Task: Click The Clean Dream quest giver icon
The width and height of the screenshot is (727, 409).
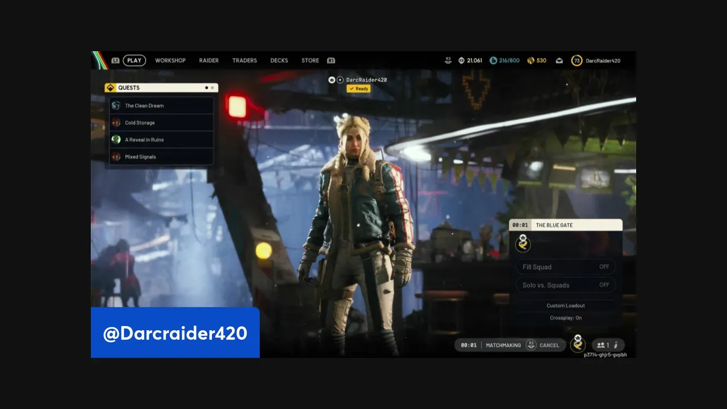Action: (116, 106)
